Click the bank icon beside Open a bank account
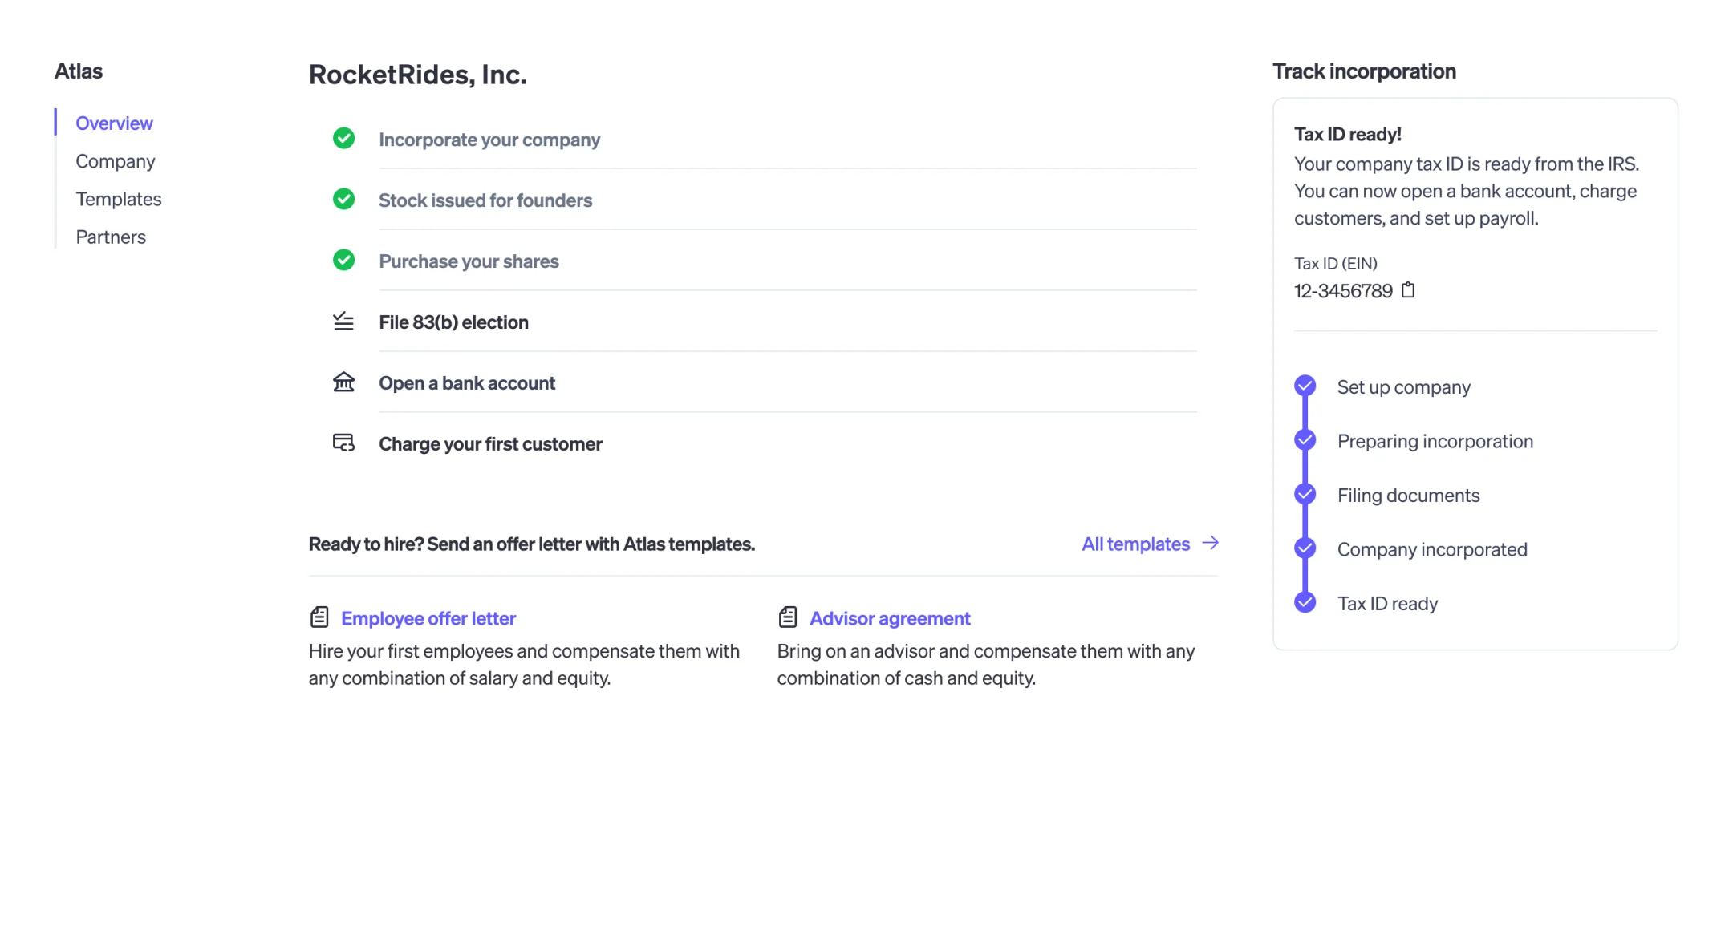 343,382
